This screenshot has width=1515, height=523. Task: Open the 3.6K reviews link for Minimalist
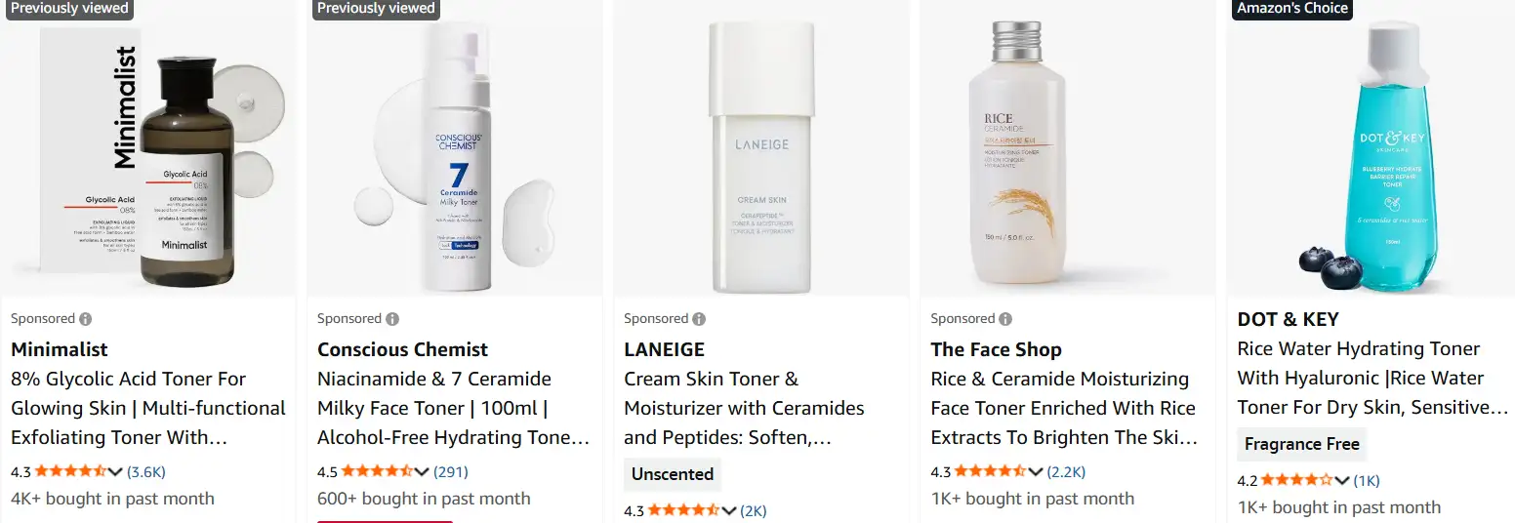pos(146,472)
